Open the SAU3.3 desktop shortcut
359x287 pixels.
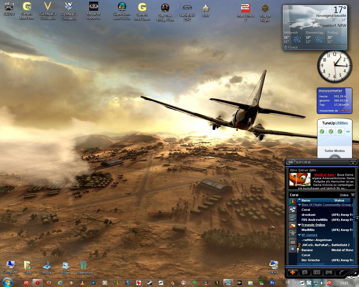tap(9, 9)
